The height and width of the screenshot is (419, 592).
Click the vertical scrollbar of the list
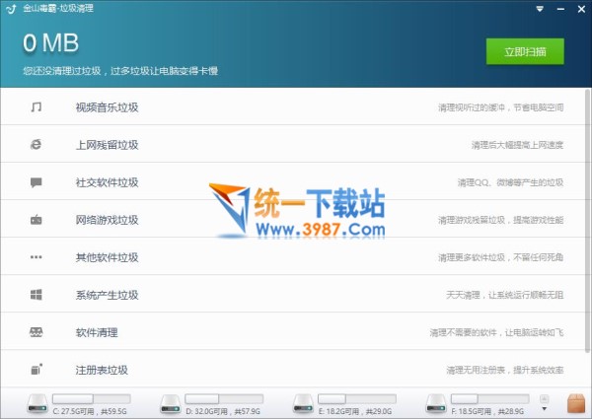[587, 221]
